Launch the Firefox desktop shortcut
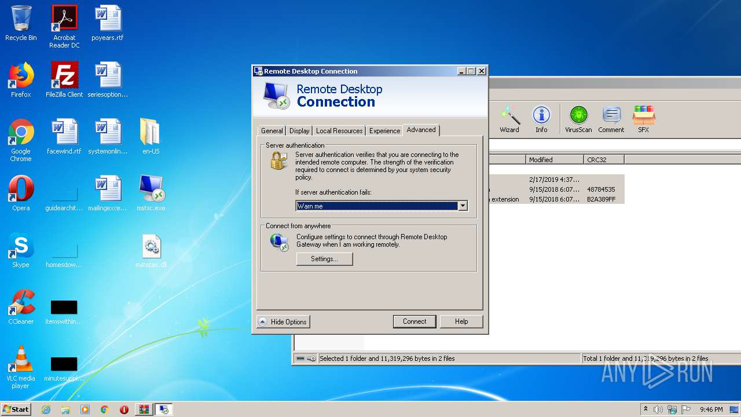This screenshot has height=417, width=741. click(x=21, y=80)
